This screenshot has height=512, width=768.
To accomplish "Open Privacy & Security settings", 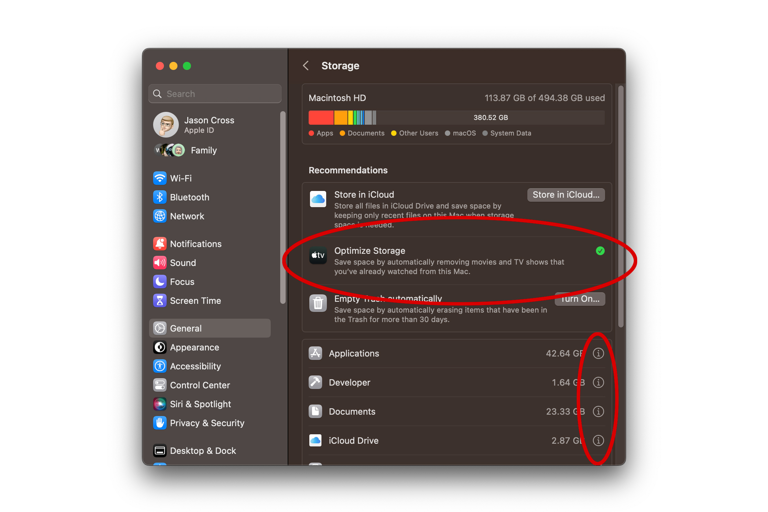I will point(207,423).
